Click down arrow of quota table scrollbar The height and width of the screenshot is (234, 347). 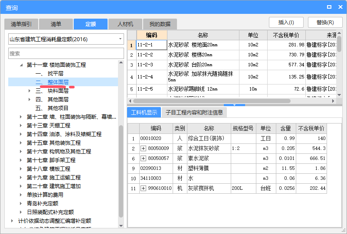click(x=339, y=95)
